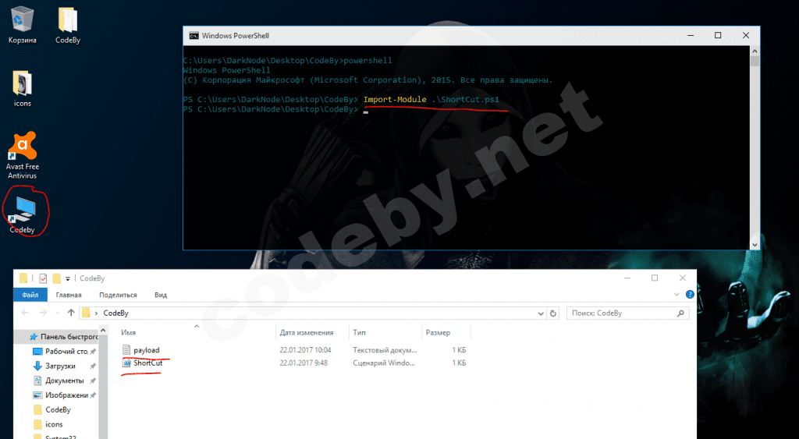Image resolution: width=799 pixels, height=439 pixels.
Task: Open the recent locations dropdown arrow
Action: point(57,313)
